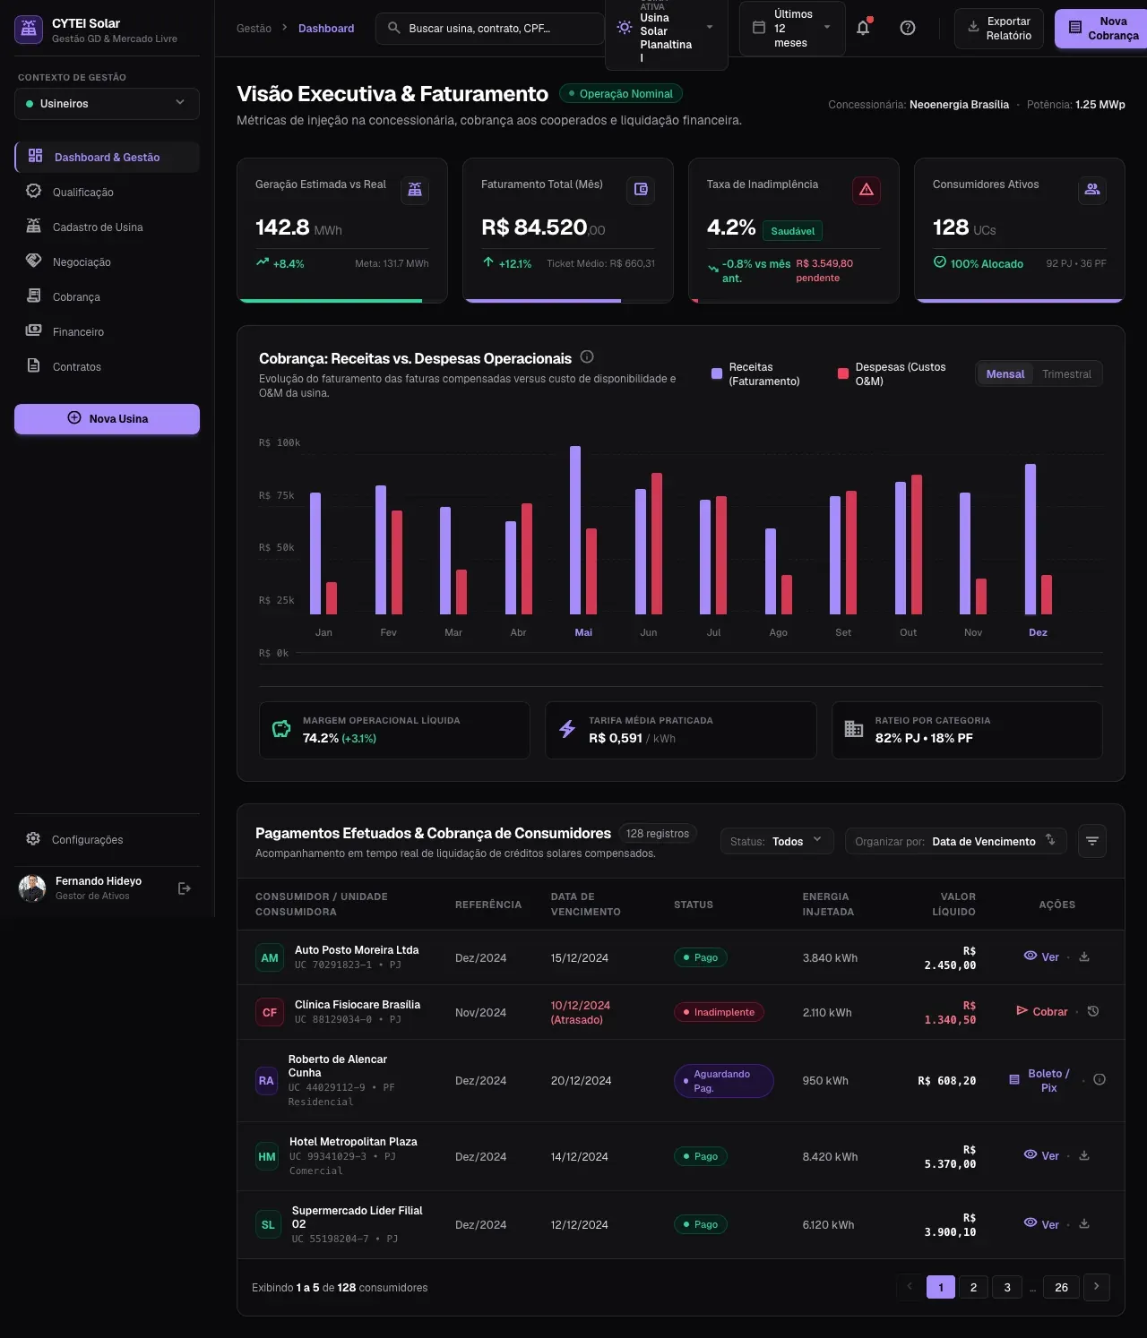Switch chart to Trimestral view
Viewport: 1147px width, 1338px height.
tap(1066, 374)
